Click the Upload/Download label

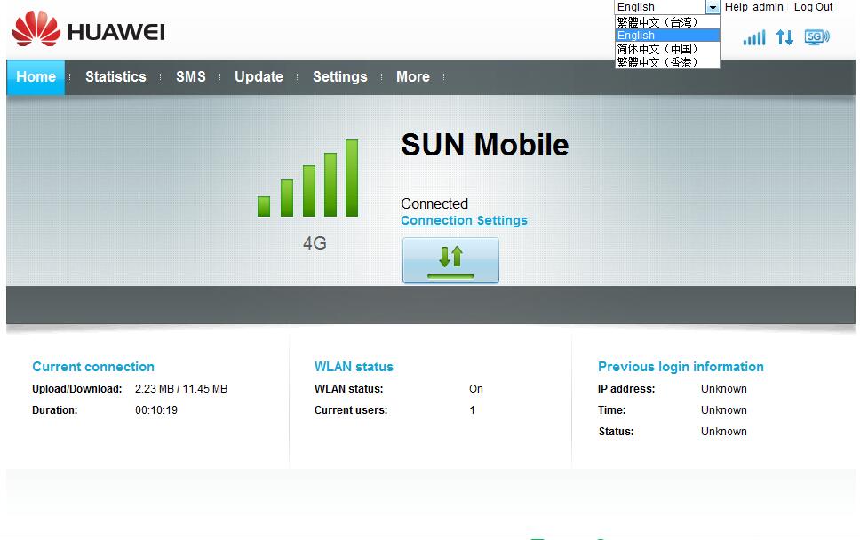[x=76, y=389]
